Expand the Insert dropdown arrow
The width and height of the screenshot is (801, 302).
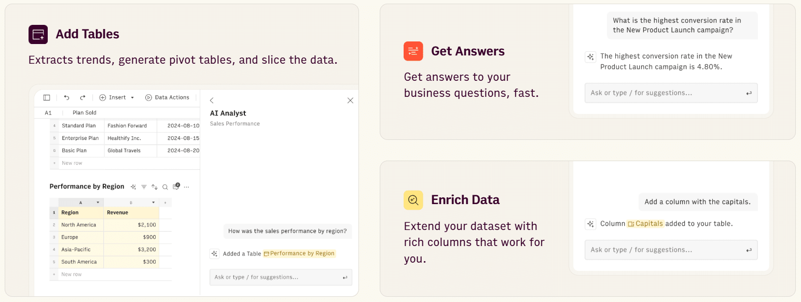[132, 97]
